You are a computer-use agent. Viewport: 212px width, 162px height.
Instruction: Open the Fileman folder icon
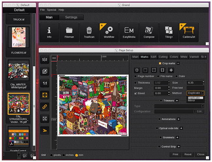click(x=69, y=32)
